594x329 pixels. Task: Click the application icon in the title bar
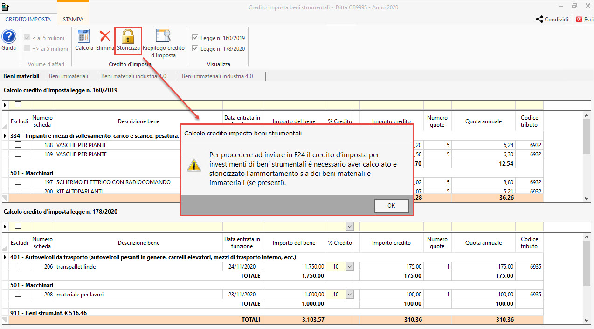pyautogui.click(x=5, y=7)
